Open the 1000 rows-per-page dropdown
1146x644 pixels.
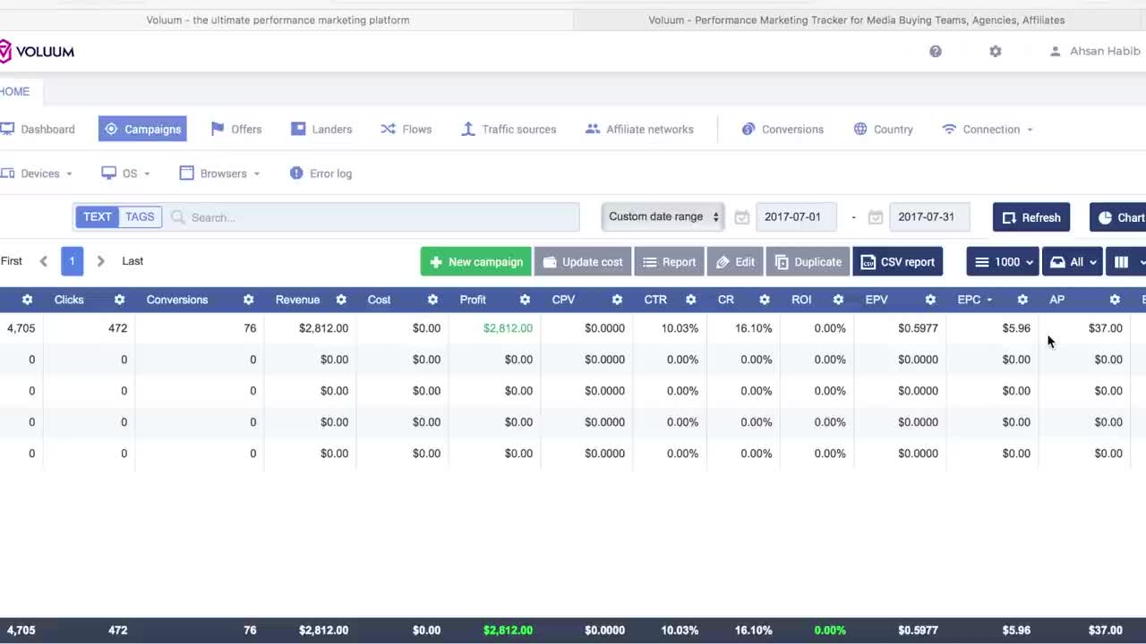coord(1003,262)
